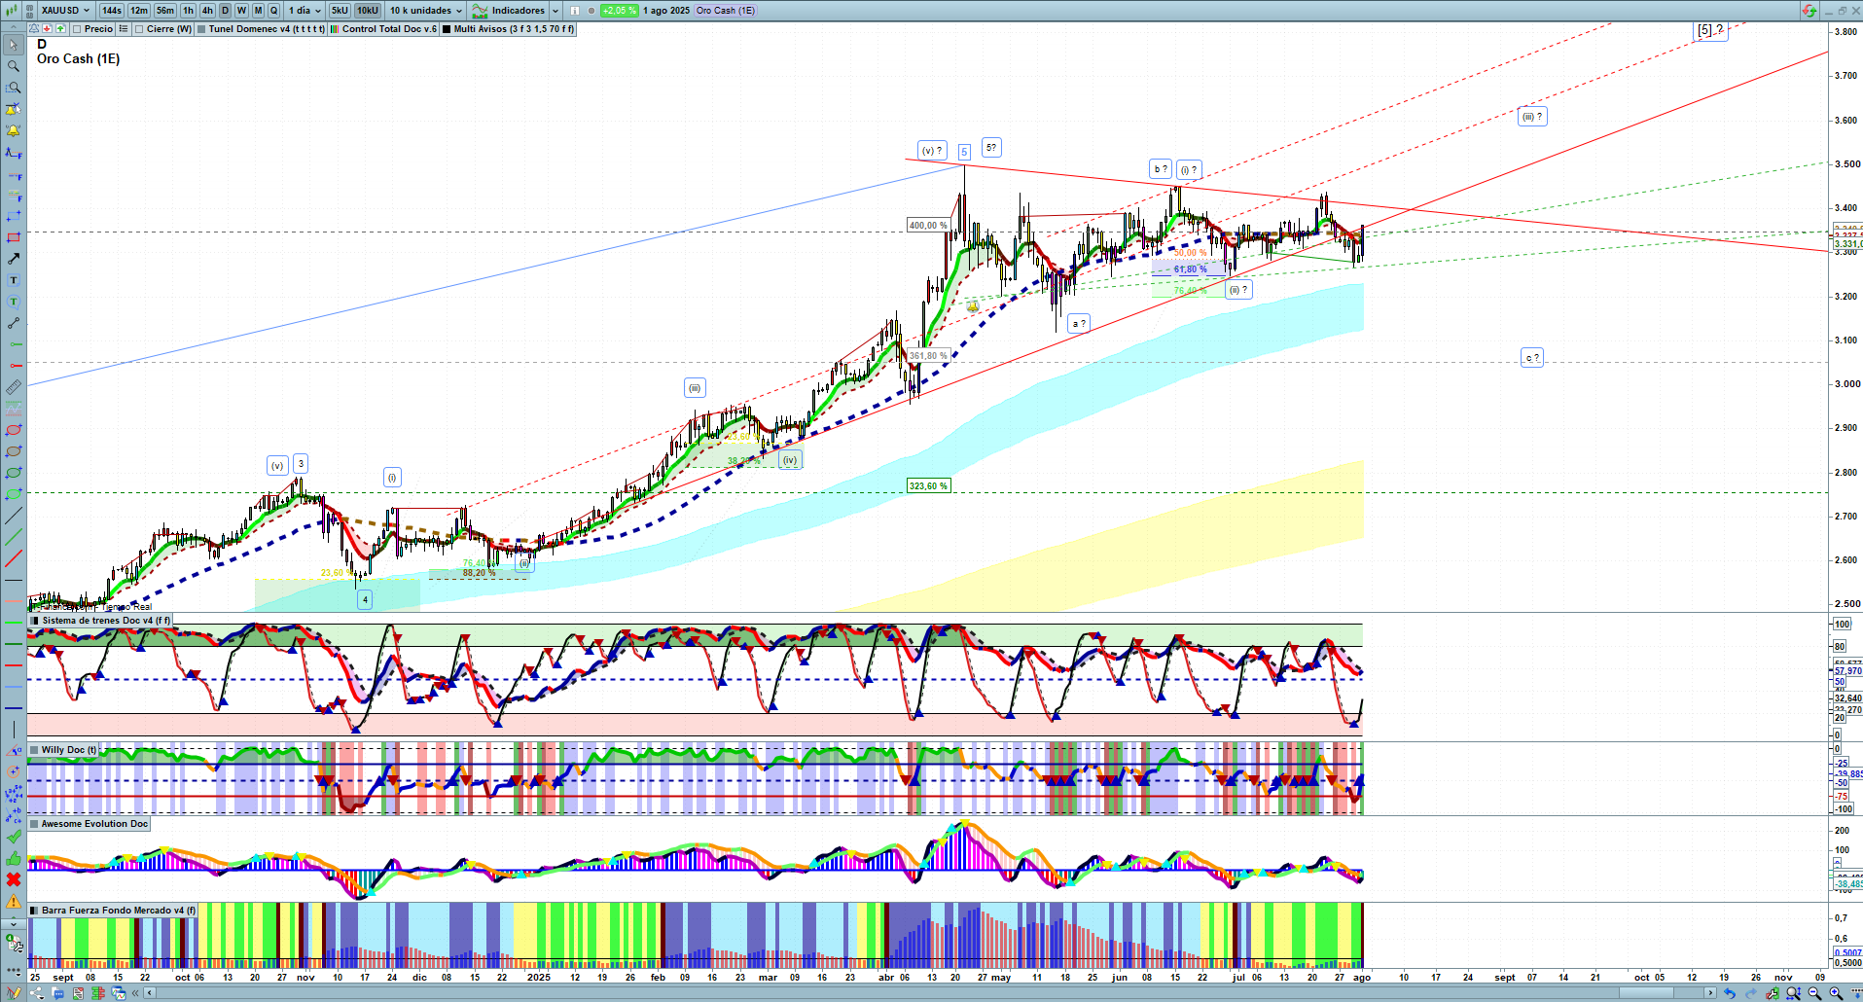The height and width of the screenshot is (1002, 1863).
Task: Open the '1 día' timeframe dropdown
Action: tap(304, 11)
